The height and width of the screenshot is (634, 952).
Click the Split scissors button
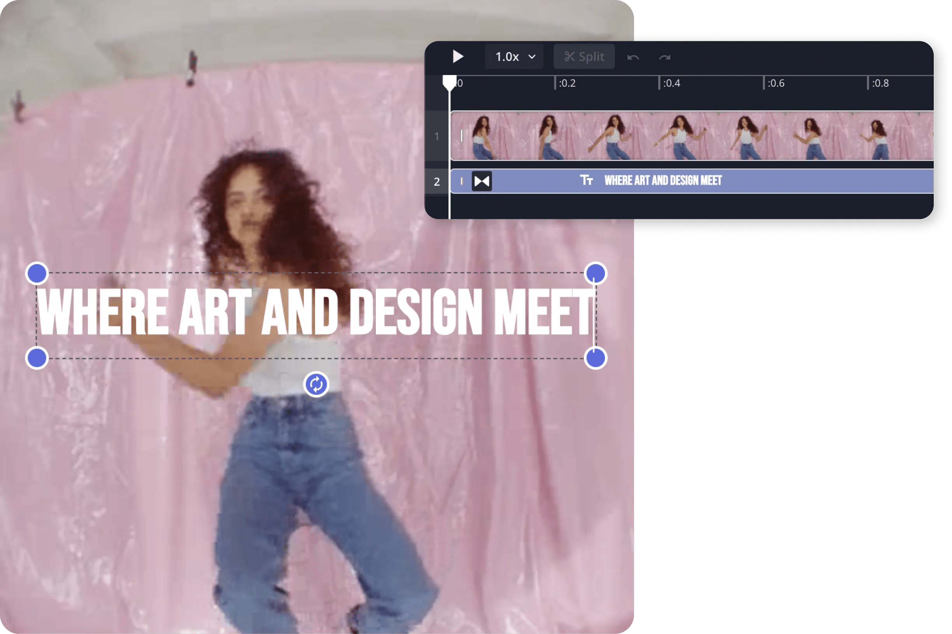584,57
